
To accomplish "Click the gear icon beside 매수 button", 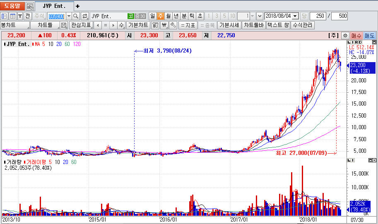I will (344, 36).
